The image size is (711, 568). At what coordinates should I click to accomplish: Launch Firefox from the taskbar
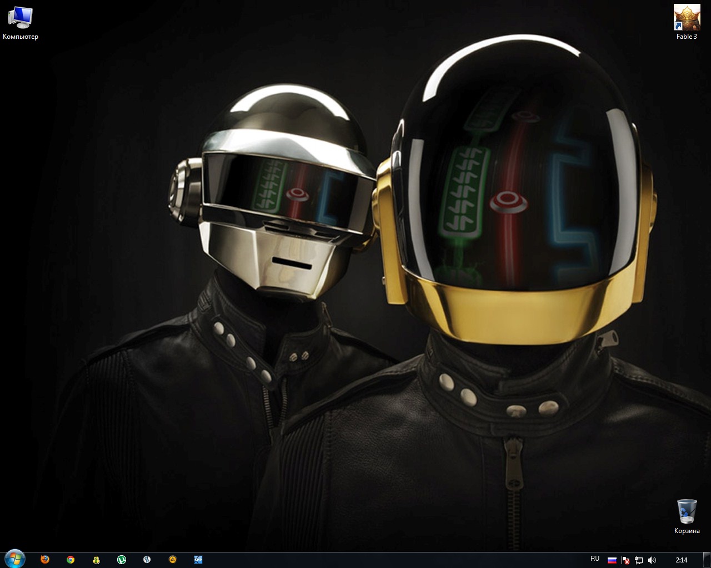[45, 560]
